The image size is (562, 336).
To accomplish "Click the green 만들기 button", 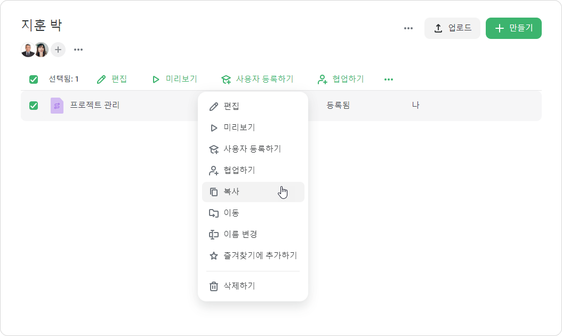I will coord(513,28).
